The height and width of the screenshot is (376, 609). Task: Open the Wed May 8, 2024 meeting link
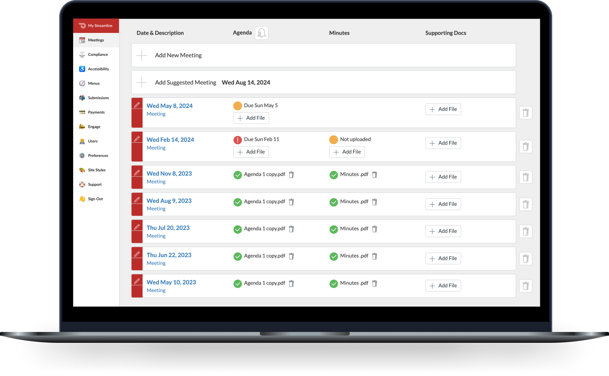click(169, 106)
